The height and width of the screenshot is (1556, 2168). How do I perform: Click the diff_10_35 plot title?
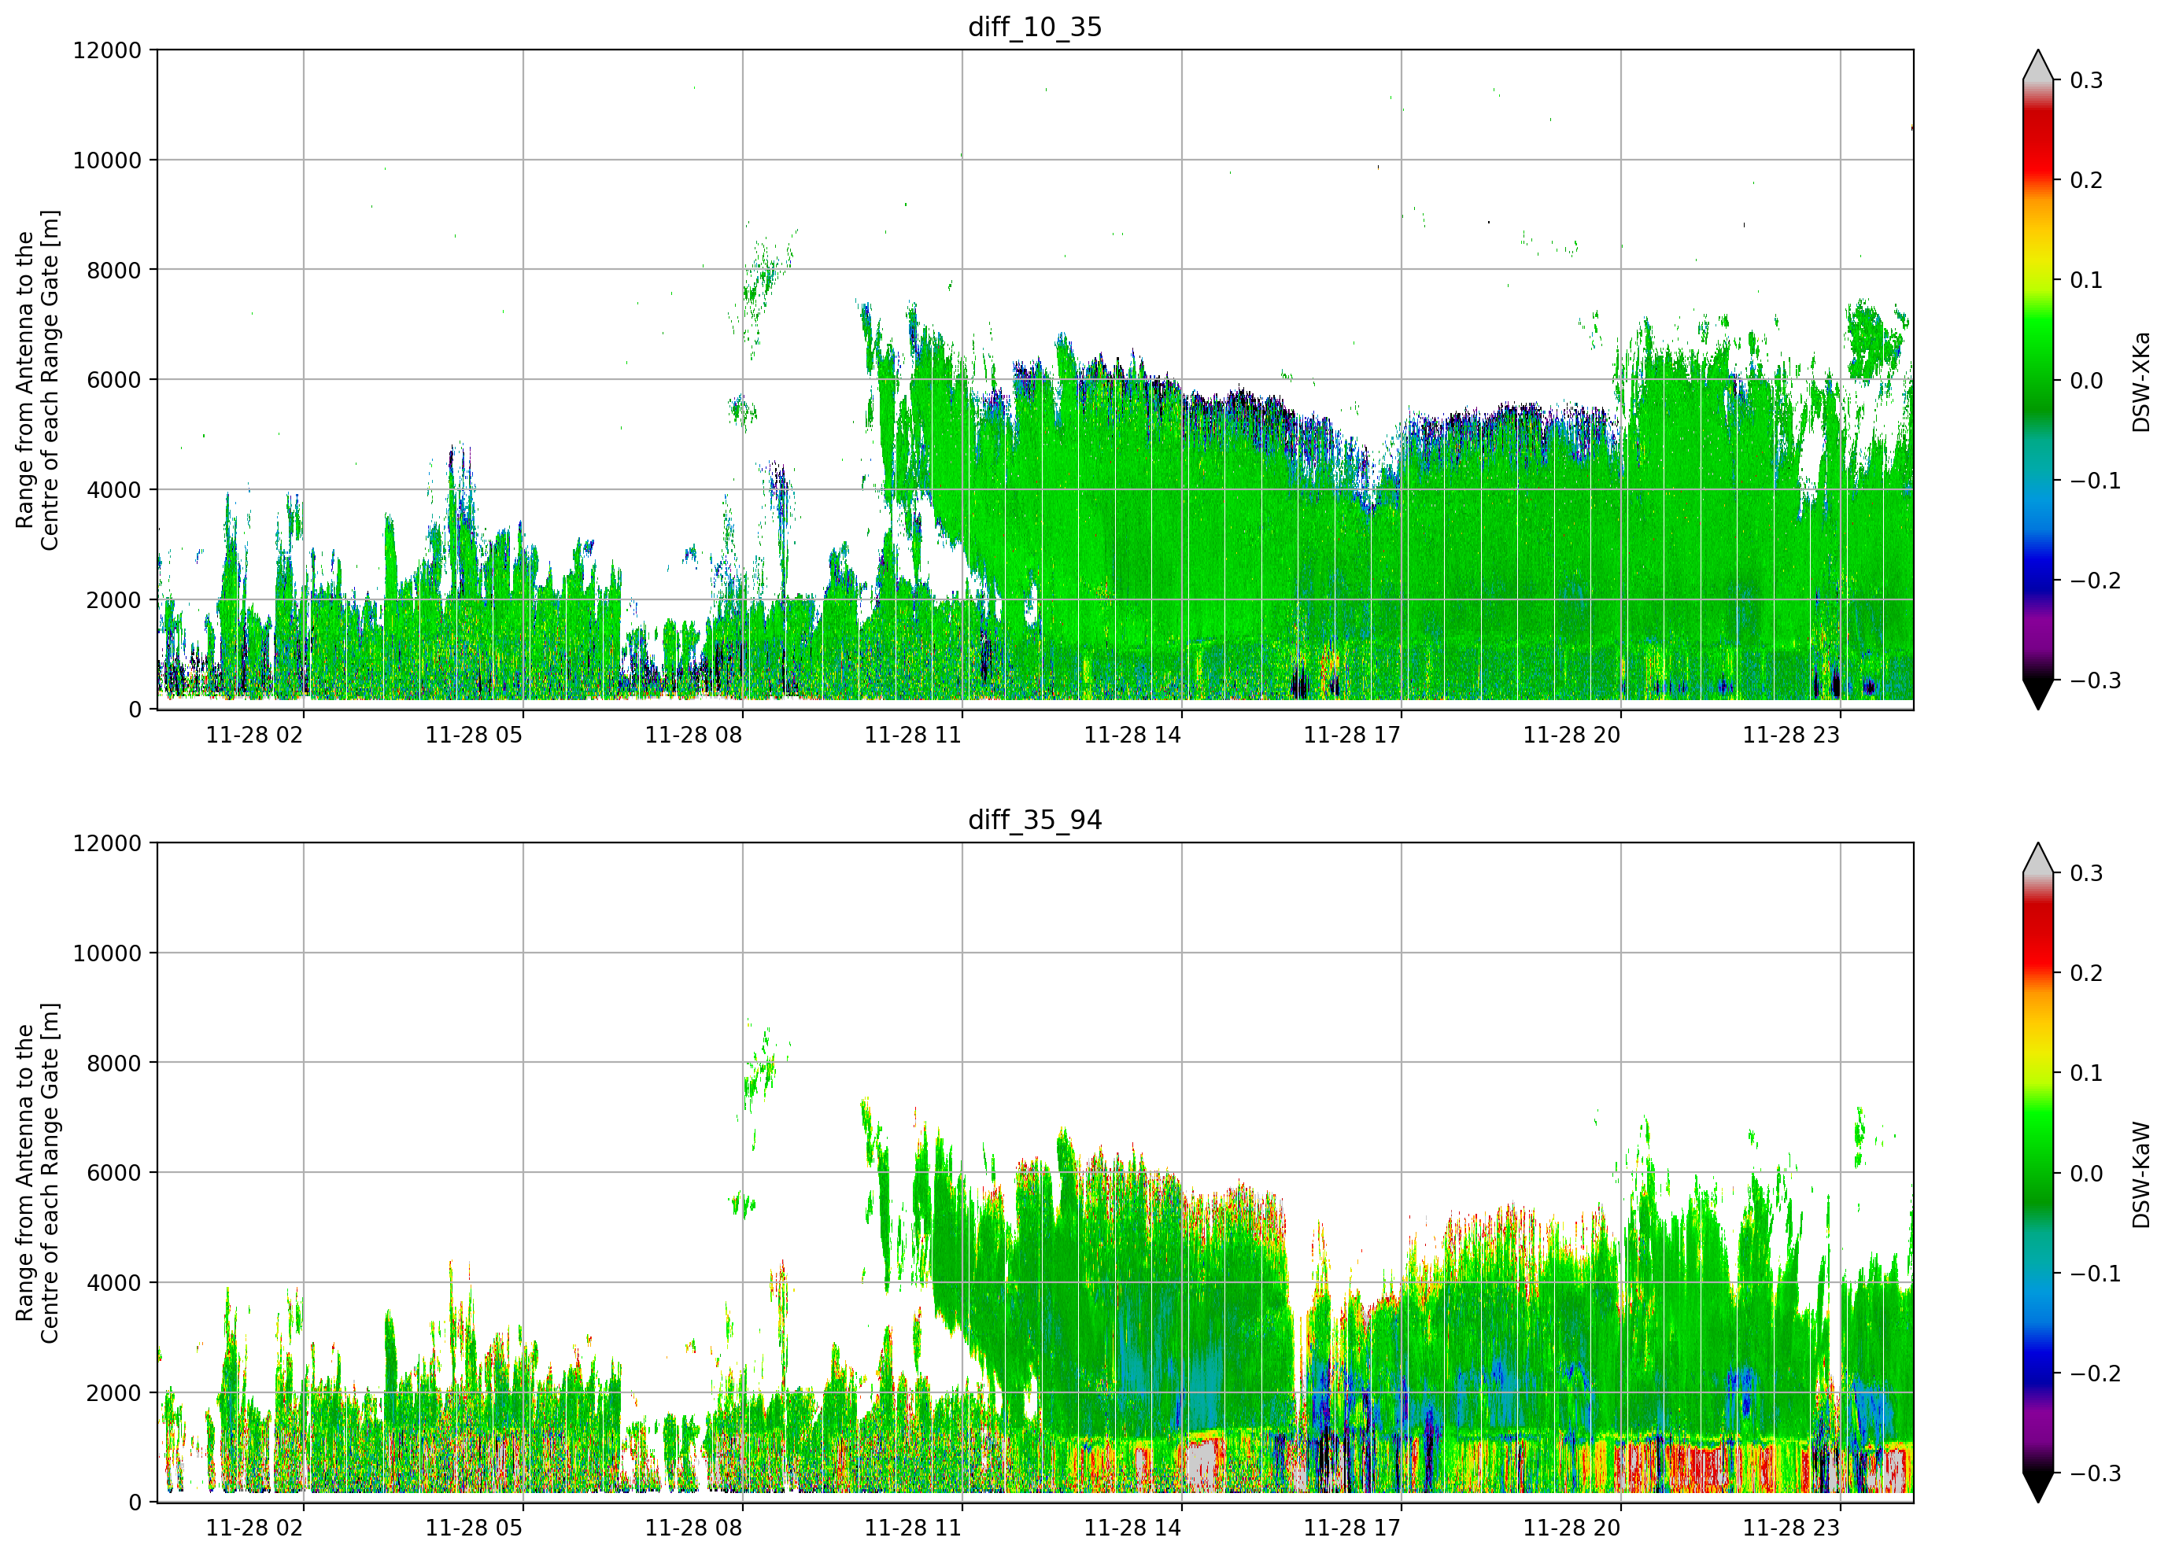[1036, 27]
